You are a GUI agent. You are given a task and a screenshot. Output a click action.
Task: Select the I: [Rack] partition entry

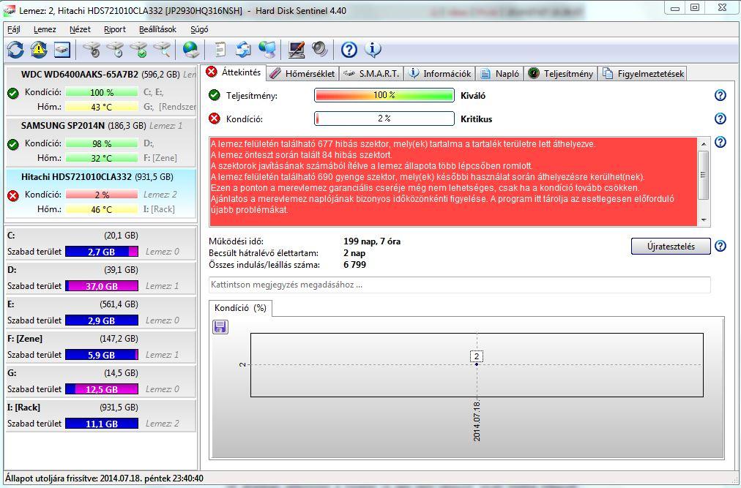click(x=100, y=416)
